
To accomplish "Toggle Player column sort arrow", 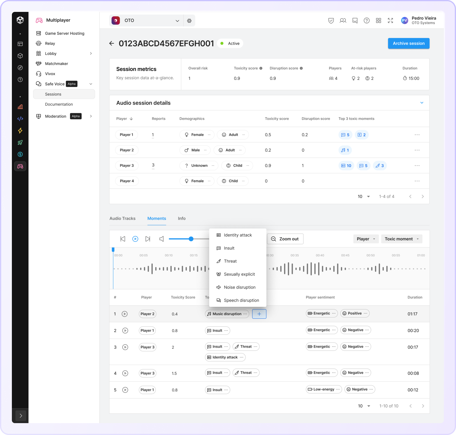I will click(x=131, y=119).
